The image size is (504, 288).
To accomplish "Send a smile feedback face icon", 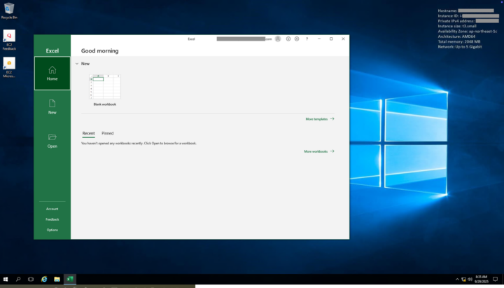I will [x=288, y=39].
